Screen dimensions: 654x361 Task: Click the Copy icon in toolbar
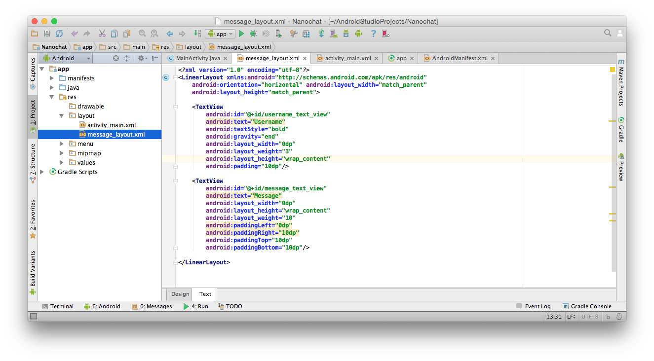click(115, 34)
